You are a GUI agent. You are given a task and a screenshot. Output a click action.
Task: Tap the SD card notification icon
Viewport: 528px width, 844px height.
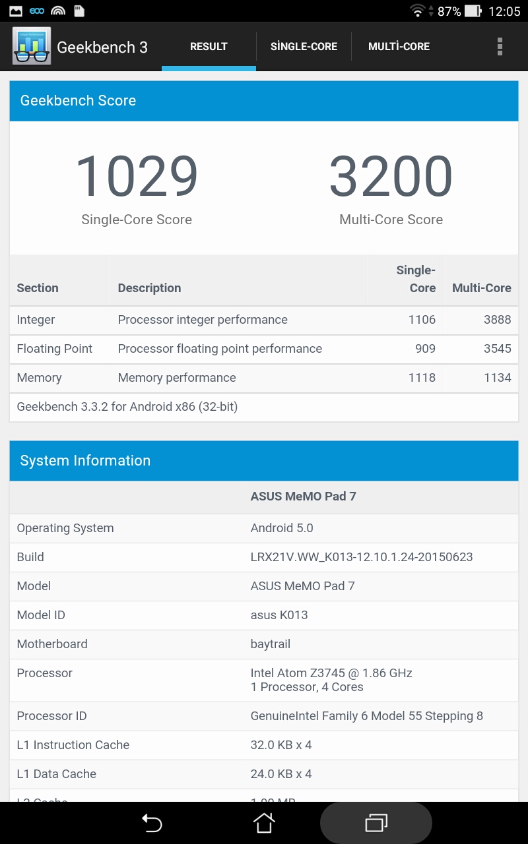[x=79, y=11]
